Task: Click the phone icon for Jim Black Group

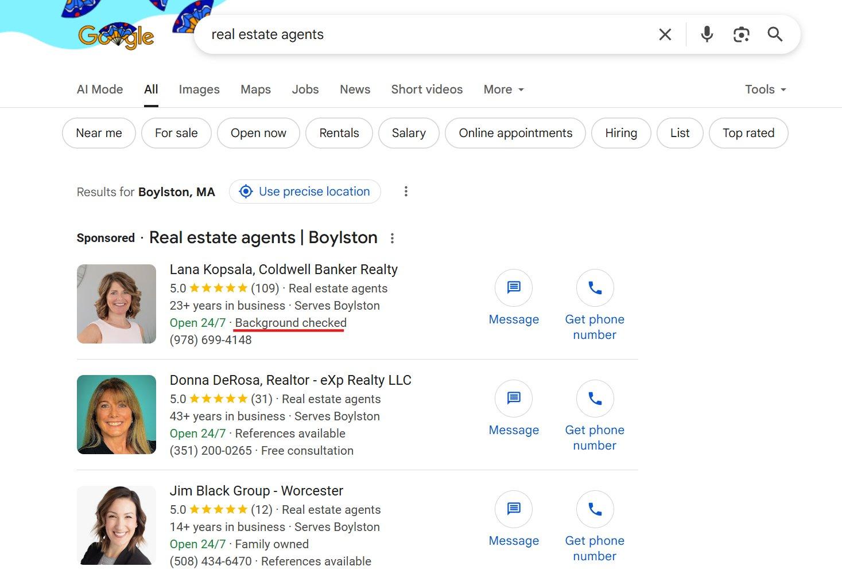Action: [x=595, y=509]
